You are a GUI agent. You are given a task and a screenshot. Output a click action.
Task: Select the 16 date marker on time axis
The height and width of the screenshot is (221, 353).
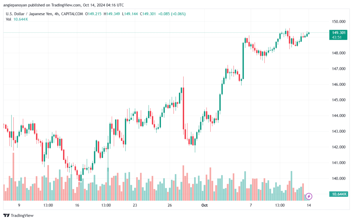77,205
